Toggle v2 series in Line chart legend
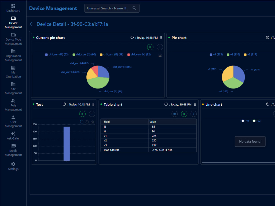The image size is (275, 206). [256, 121]
